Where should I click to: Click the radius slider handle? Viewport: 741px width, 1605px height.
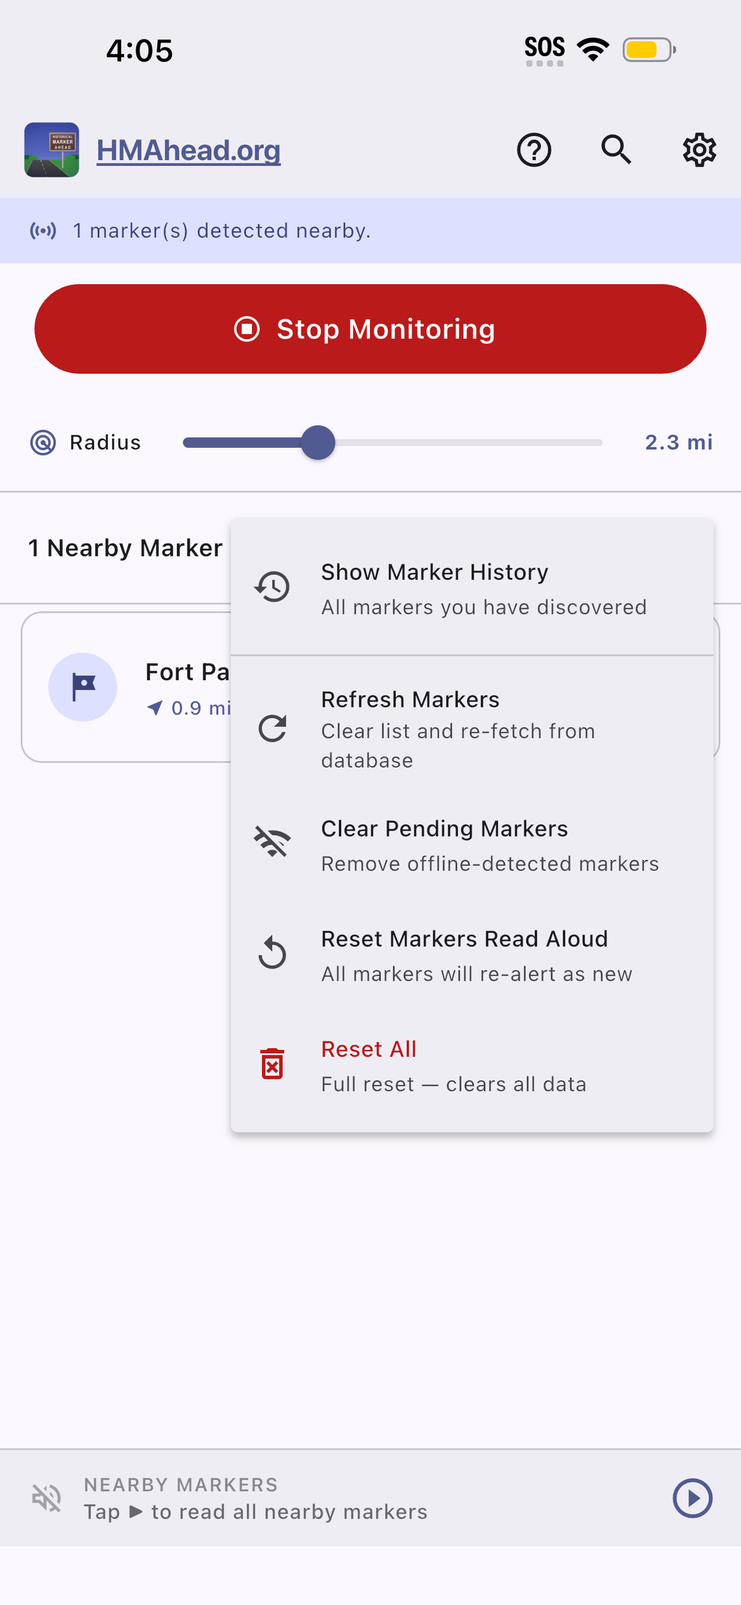tap(317, 442)
